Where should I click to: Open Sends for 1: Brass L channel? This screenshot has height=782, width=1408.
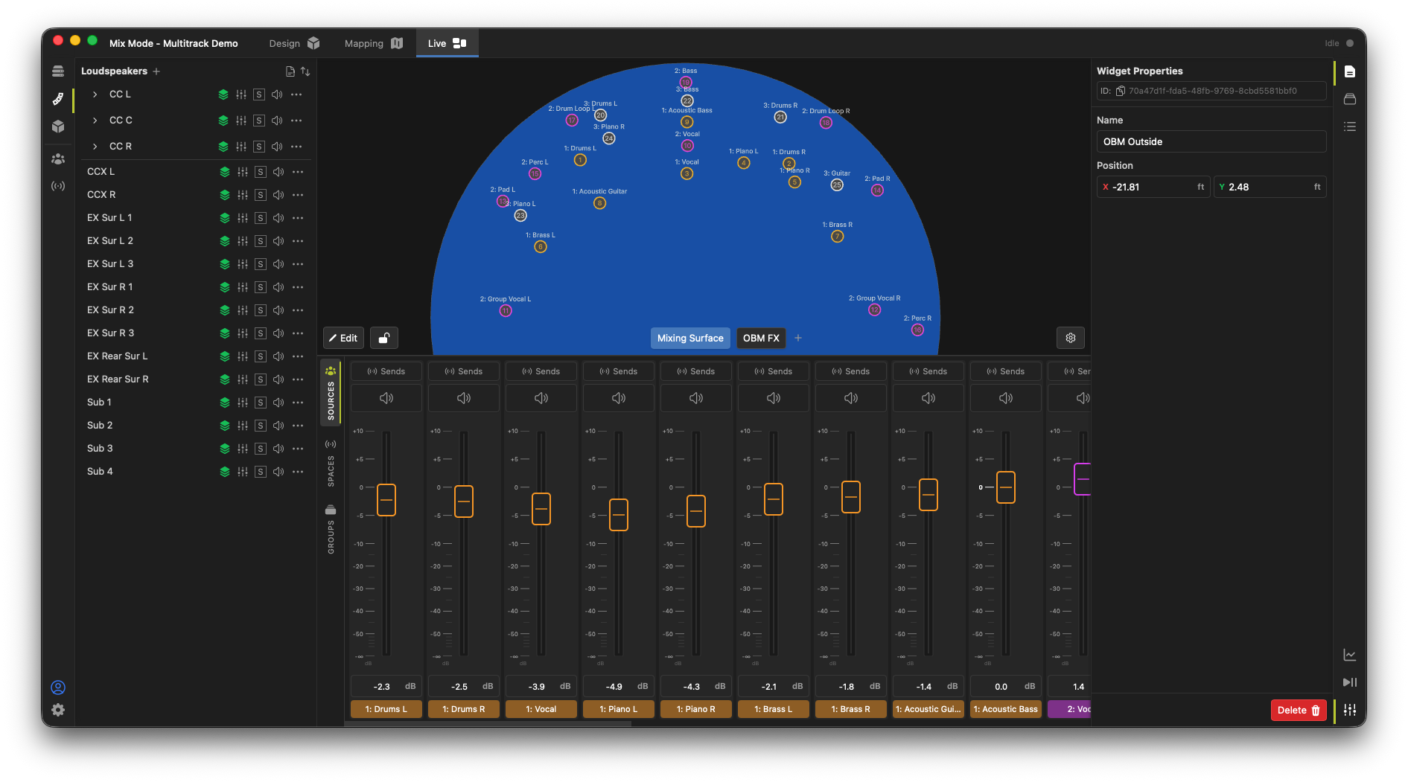click(x=774, y=371)
